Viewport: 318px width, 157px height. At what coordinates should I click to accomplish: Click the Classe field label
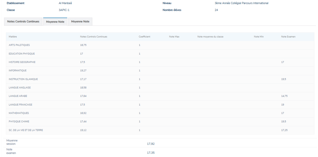tap(11, 10)
